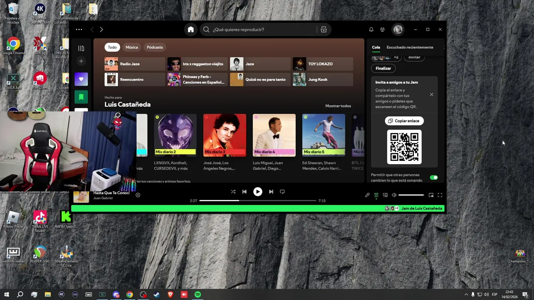This screenshot has width=534, height=300.
Task: Click Jam de Luis Castañeda bar
Action: (x=258, y=208)
